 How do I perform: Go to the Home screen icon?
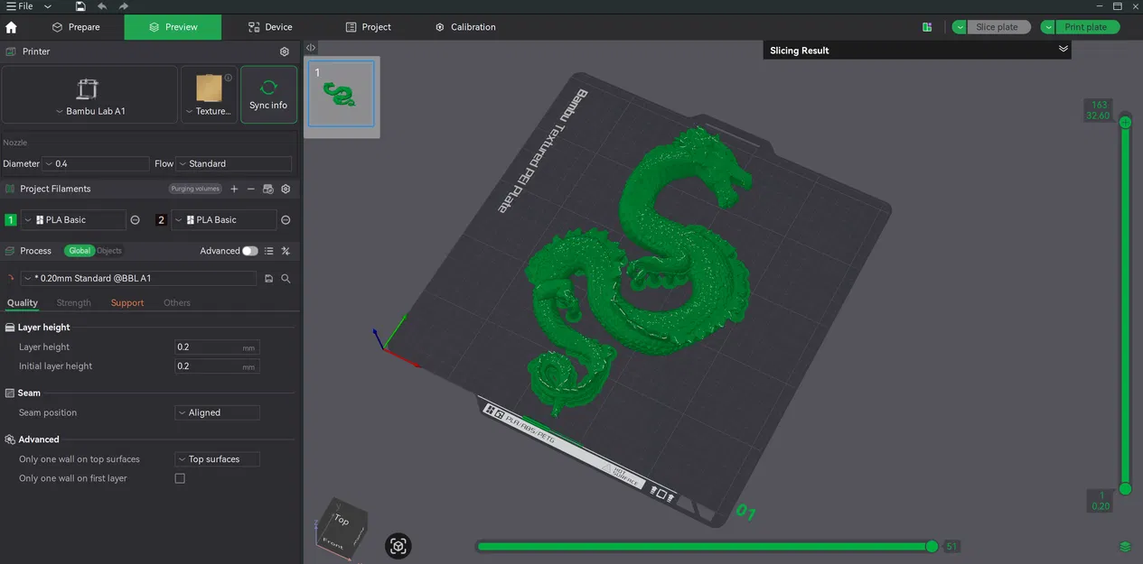coord(11,27)
